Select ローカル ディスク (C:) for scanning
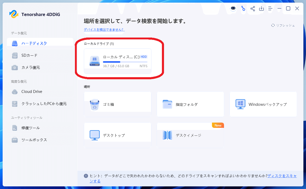Screen dimensions: 306x189 pyautogui.click(x=117, y=61)
